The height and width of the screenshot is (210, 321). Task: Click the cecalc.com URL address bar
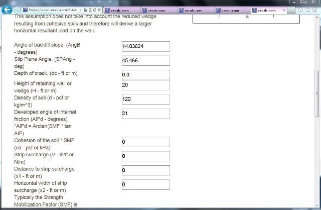(53, 10)
